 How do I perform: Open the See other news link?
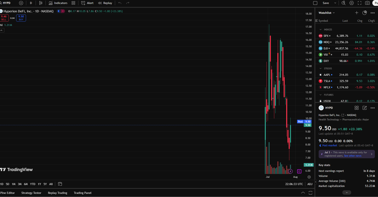tap(352, 156)
